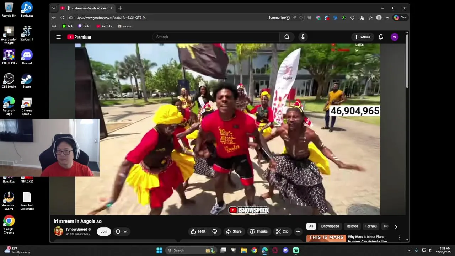Select the All filter chip
This screenshot has height=256, width=455.
[311, 226]
